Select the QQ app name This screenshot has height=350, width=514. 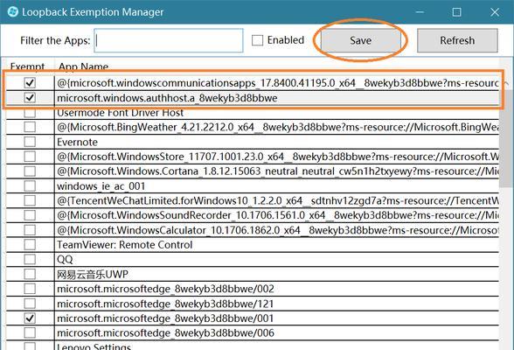tap(65, 260)
